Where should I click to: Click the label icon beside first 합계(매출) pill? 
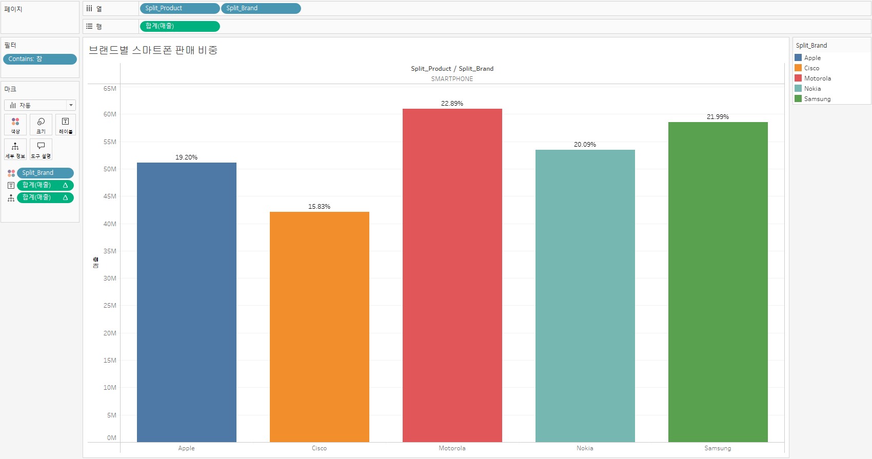point(11,186)
